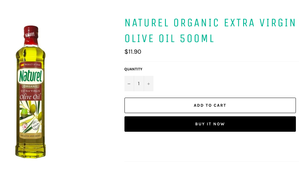Click the base of the olive oil bottle
302x169 pixels.
click(31, 152)
